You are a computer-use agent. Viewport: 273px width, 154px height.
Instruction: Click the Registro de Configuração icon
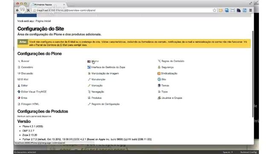[89, 104]
